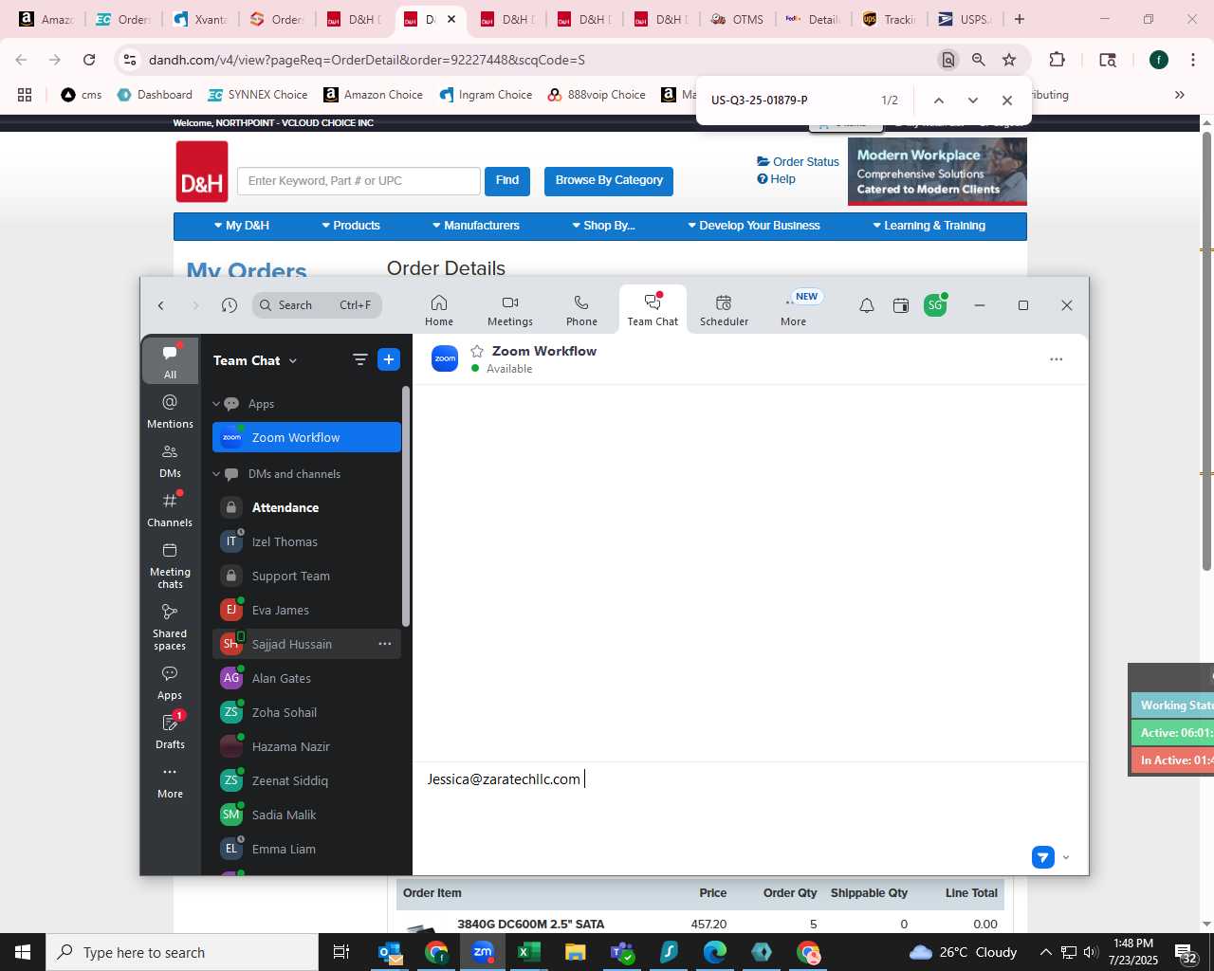Go to next find-in-page match
The height and width of the screenshot is (971, 1214).
pos(972,101)
